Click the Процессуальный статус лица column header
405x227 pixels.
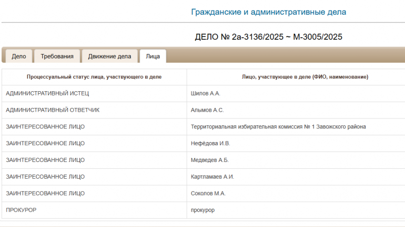94,77
